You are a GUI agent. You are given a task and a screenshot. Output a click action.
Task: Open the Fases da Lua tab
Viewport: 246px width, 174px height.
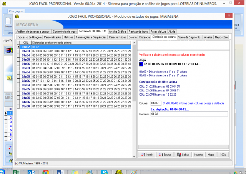158,31
